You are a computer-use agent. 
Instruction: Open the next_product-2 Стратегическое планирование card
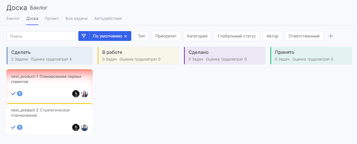click(50, 119)
